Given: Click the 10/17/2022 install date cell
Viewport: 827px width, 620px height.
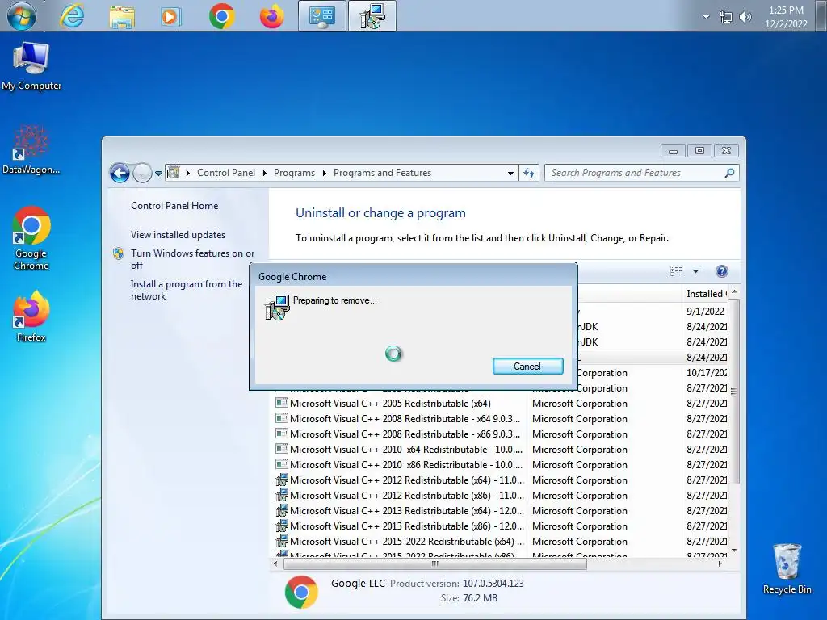Looking at the screenshot, I should click(707, 373).
